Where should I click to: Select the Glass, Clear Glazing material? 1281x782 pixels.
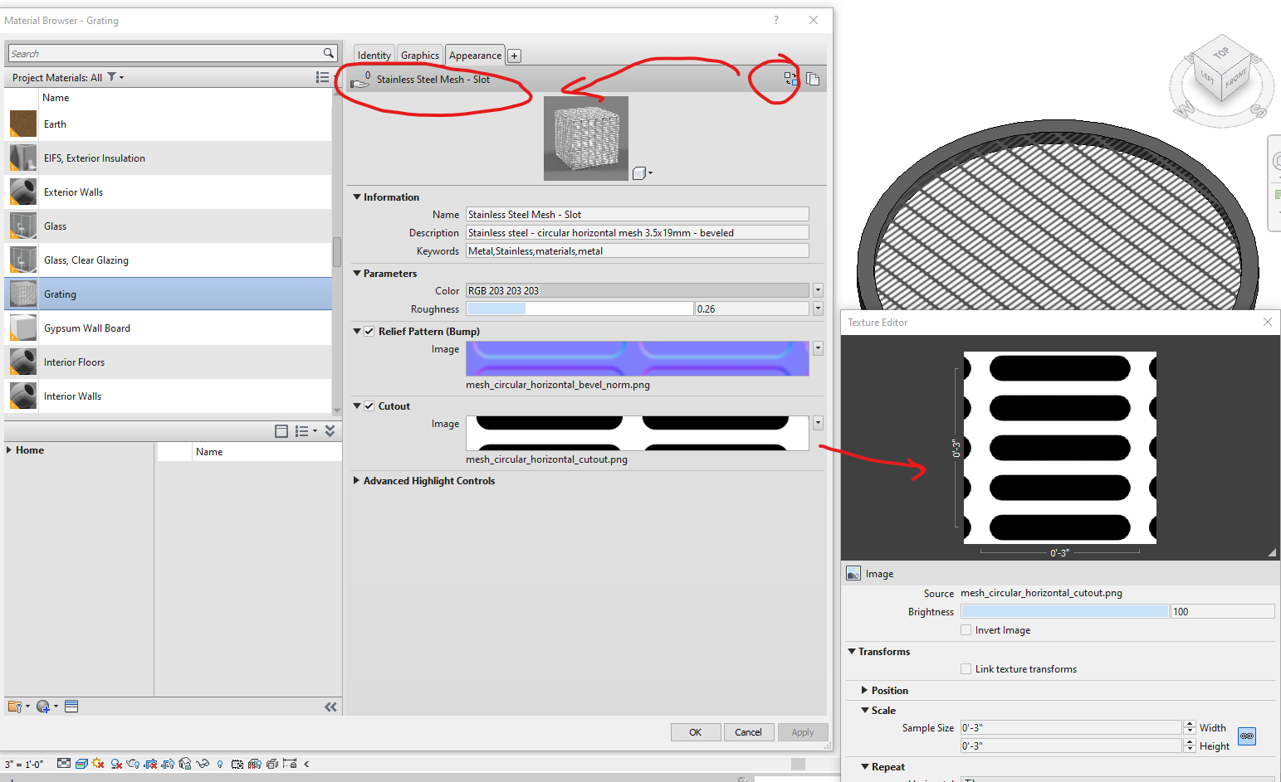[x=169, y=260]
